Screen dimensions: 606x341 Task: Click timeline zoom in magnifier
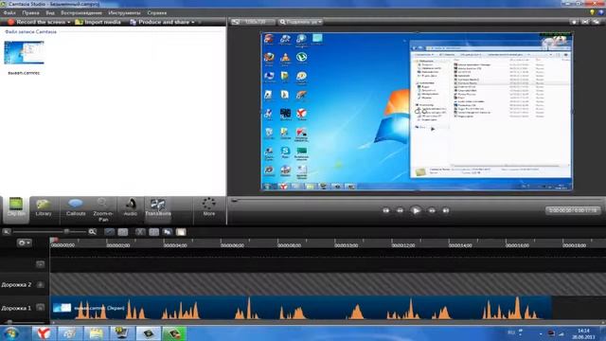92,231
